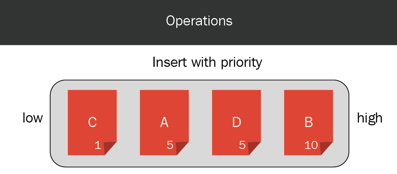The height and width of the screenshot is (174, 397).
Task: Select the red document card labeled C
Action: [x=92, y=122]
